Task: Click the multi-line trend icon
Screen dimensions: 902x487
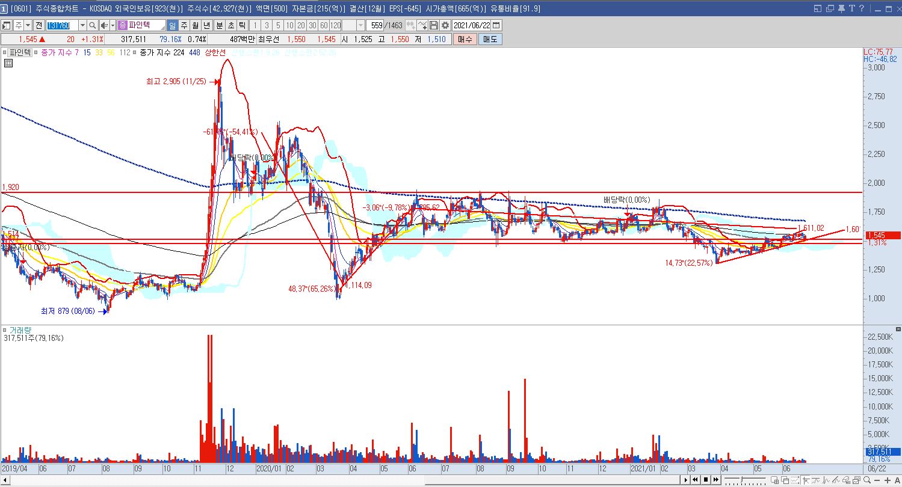Action: tap(836, 480)
